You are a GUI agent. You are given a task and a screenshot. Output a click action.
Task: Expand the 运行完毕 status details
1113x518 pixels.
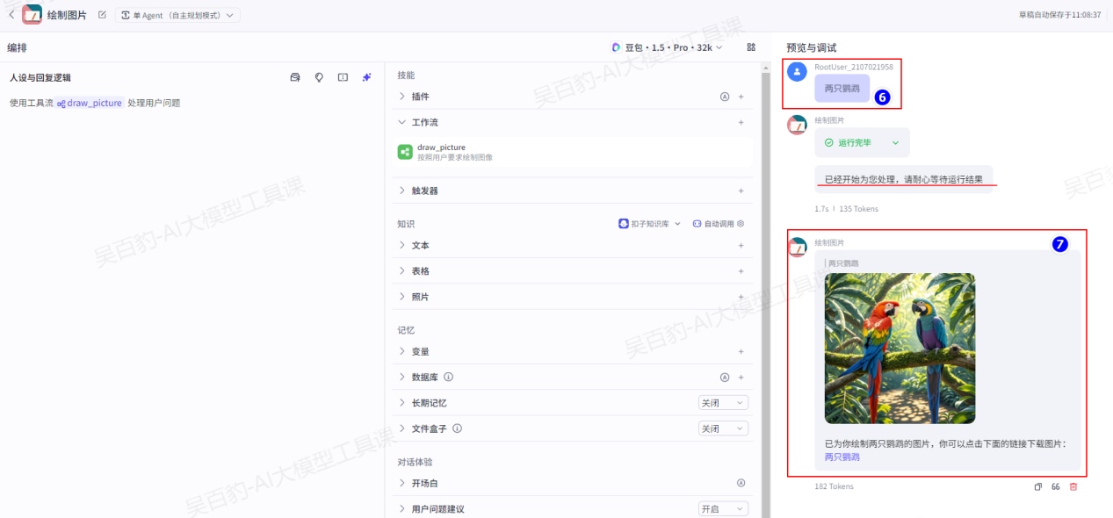click(895, 142)
